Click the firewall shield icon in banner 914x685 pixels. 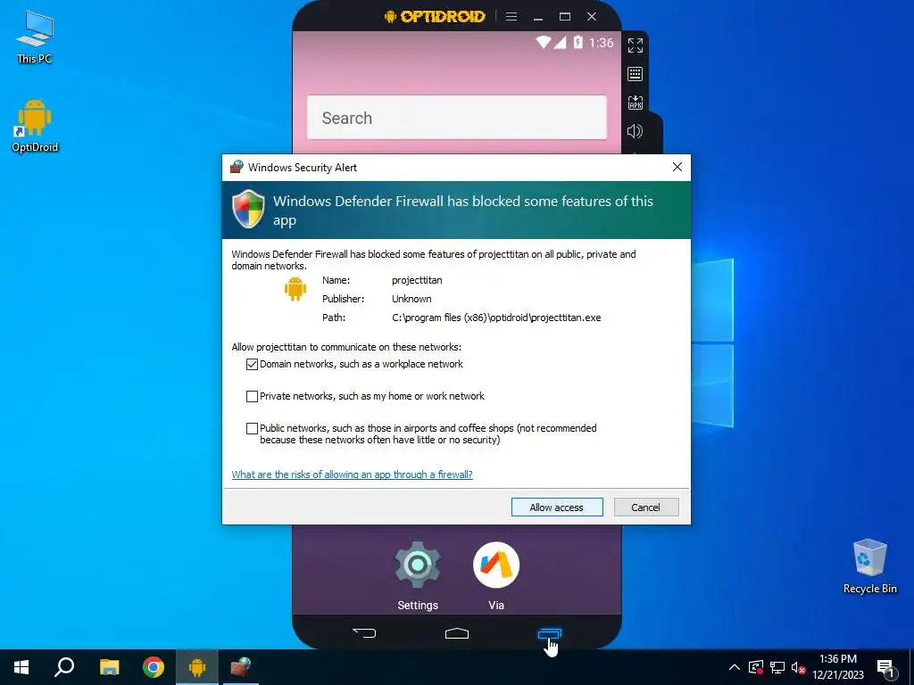click(x=248, y=209)
